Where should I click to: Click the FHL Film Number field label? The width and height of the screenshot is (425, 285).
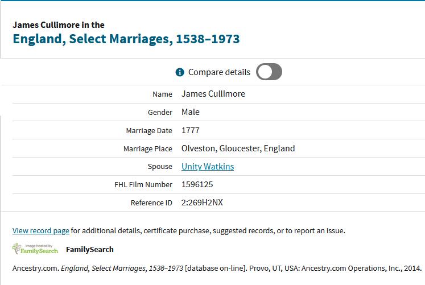(x=143, y=185)
